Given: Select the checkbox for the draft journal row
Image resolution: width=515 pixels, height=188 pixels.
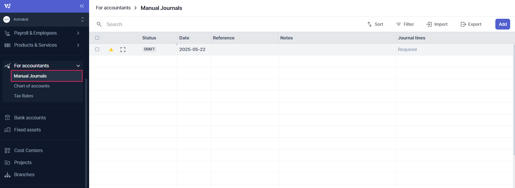Looking at the screenshot, I should 97,49.
